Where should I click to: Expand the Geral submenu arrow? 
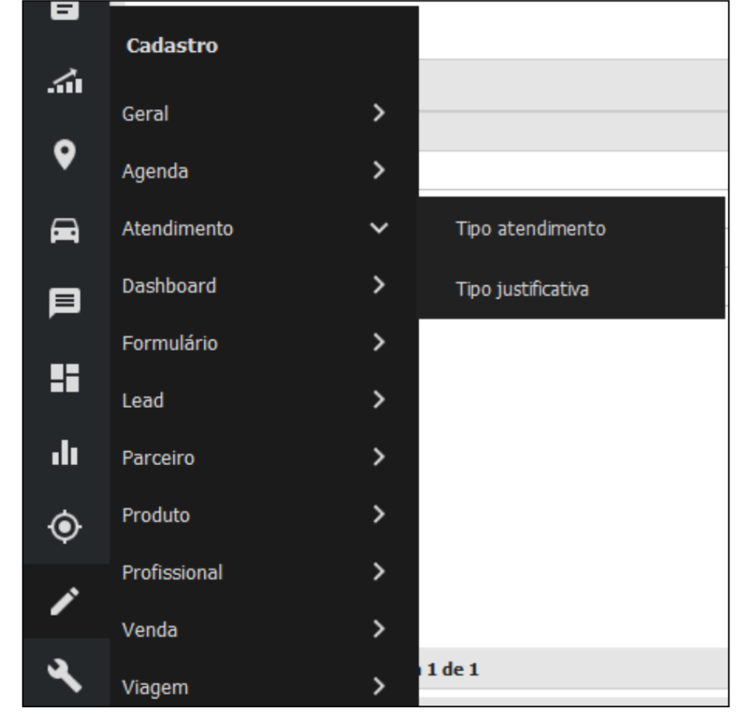tap(379, 113)
